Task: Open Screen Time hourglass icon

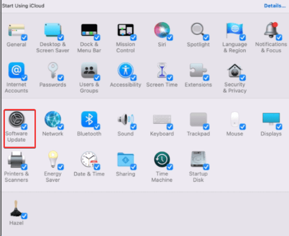Action: click(162, 71)
